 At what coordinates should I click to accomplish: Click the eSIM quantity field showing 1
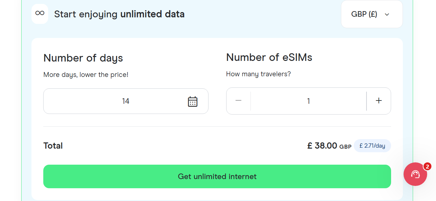point(308,101)
